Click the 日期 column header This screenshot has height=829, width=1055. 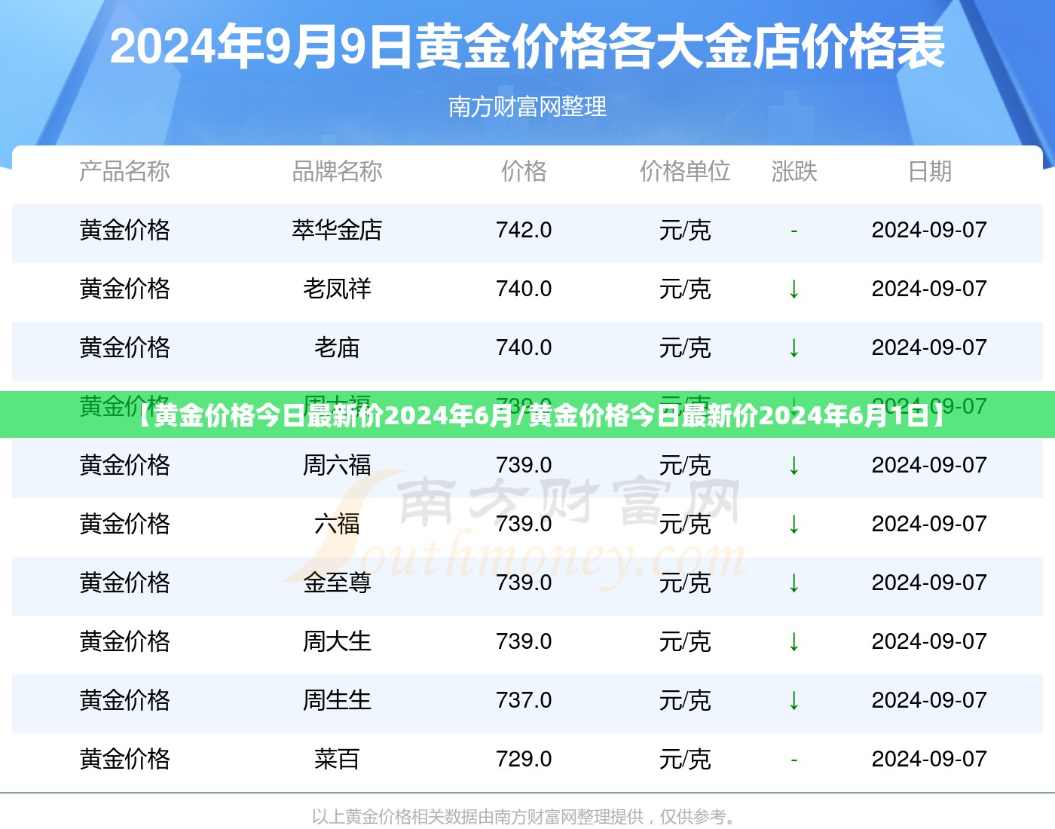(929, 172)
